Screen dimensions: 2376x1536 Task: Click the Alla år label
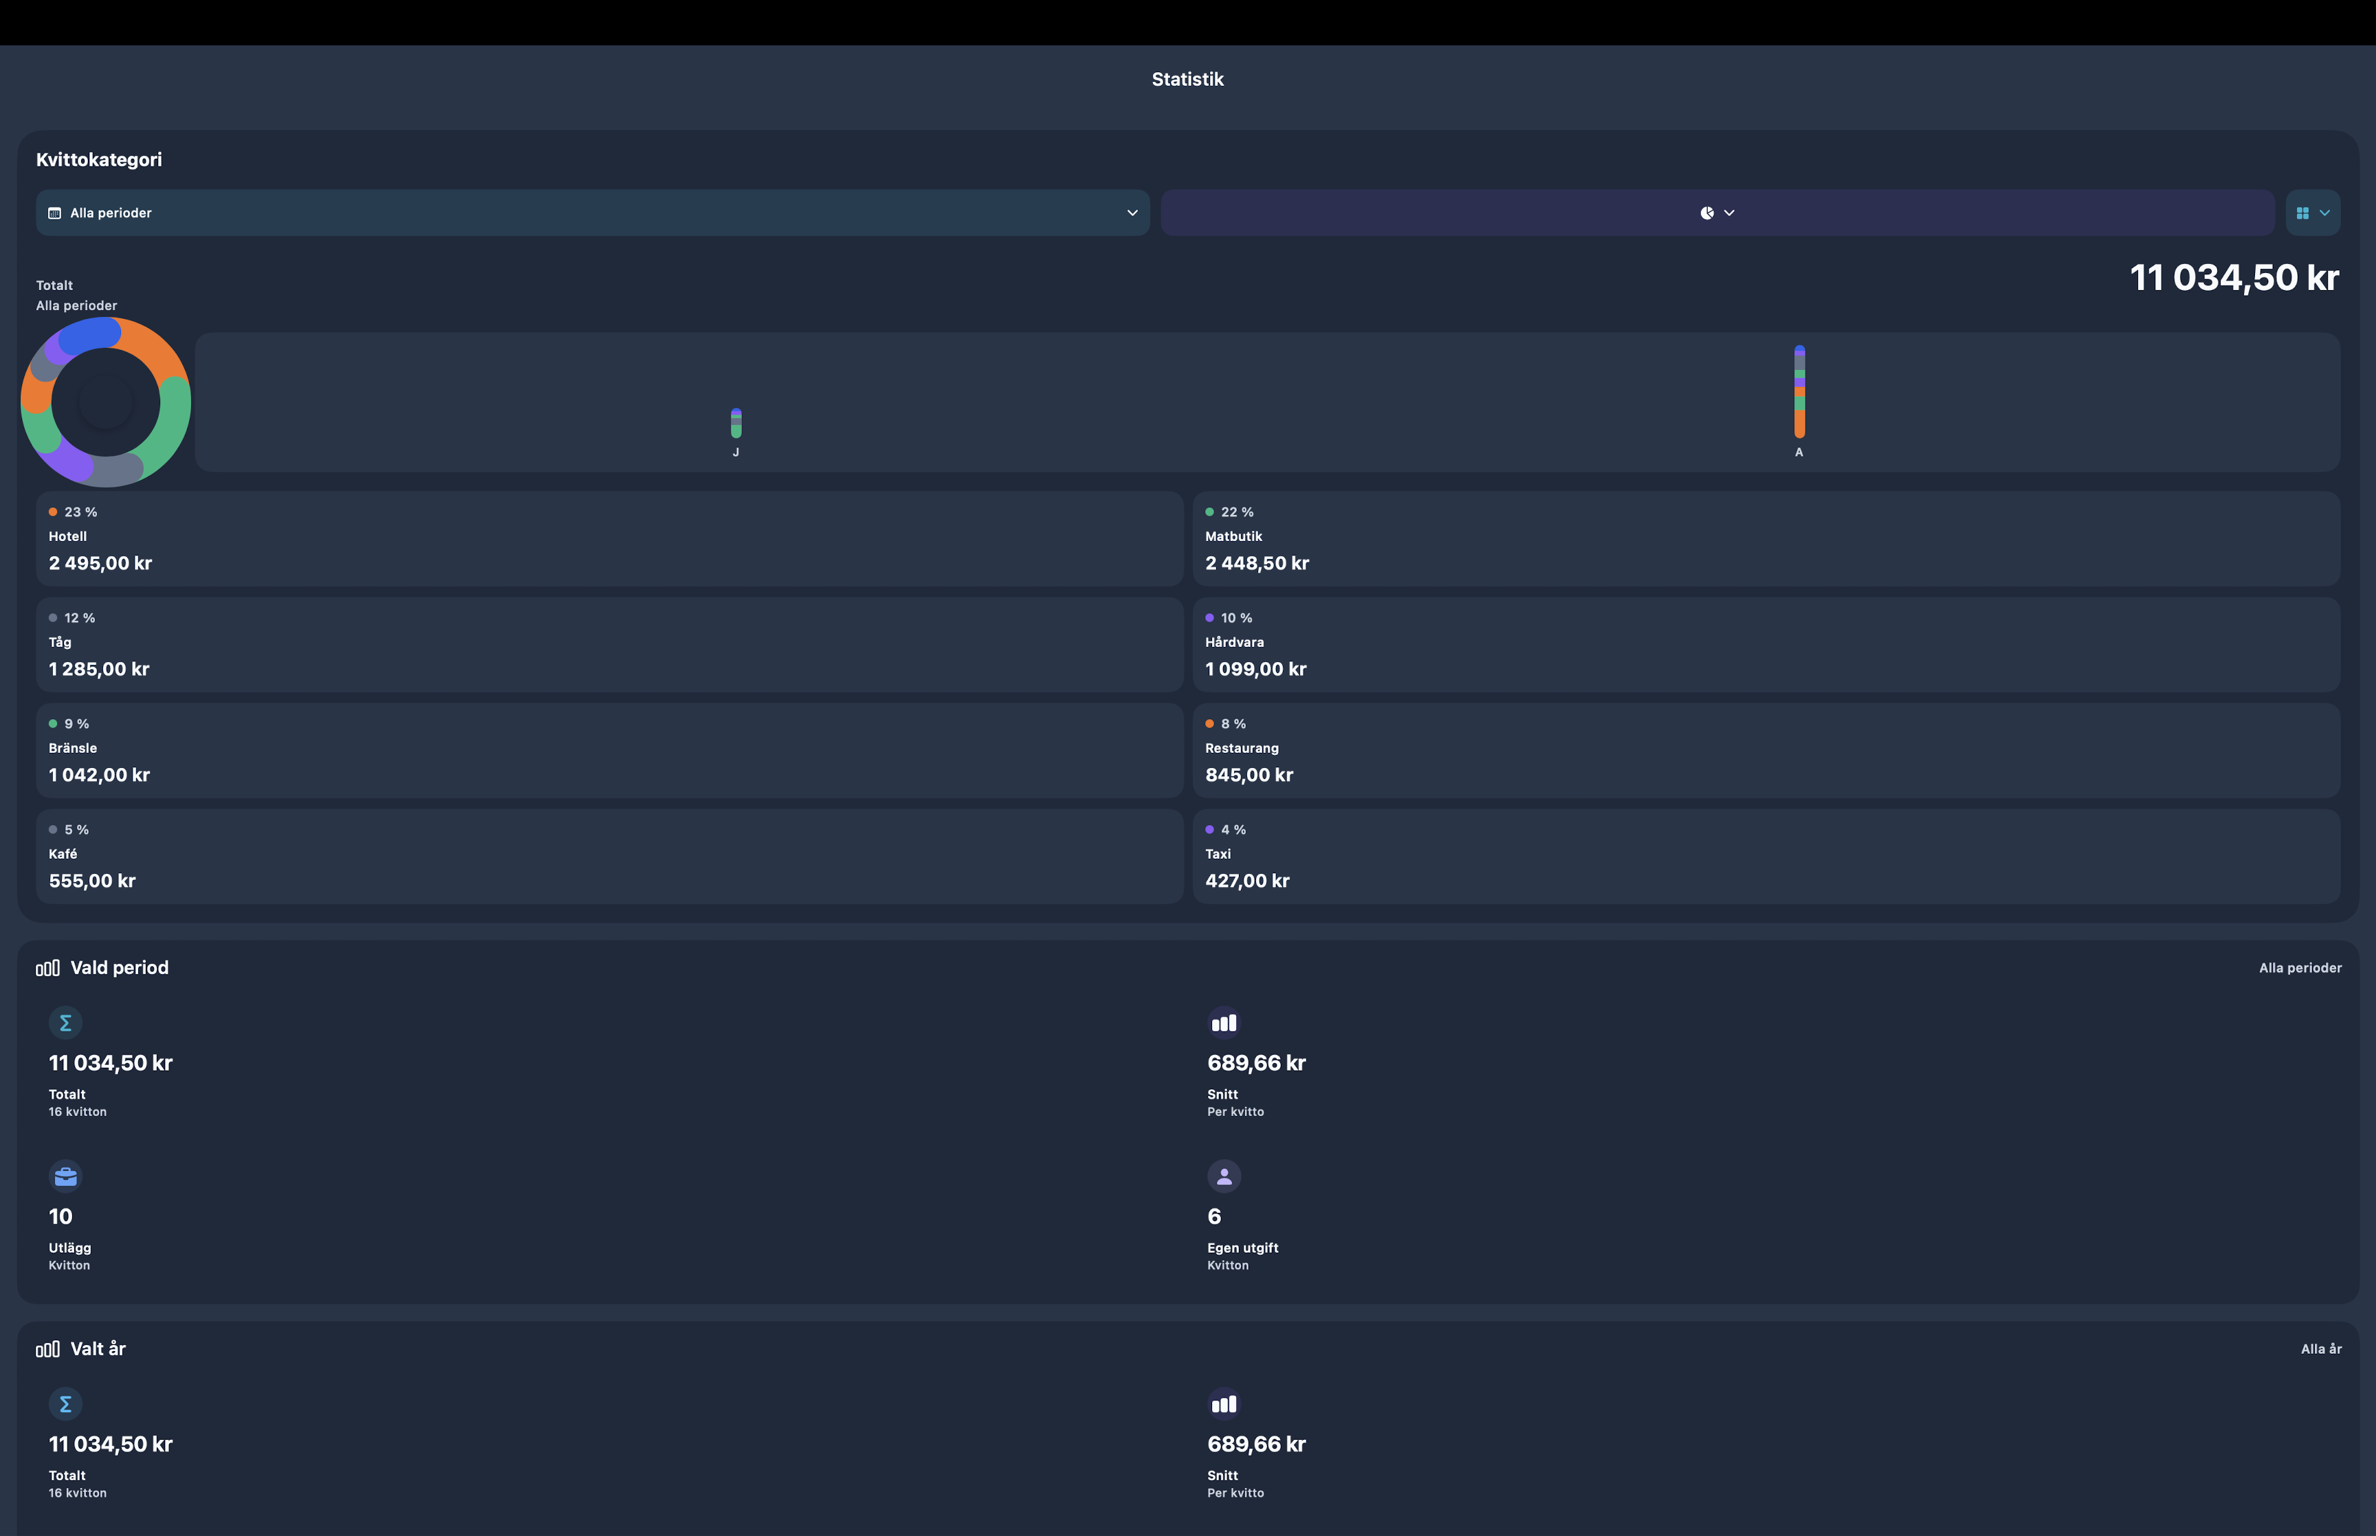coord(2321,1348)
